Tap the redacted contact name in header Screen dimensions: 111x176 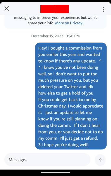(x=55, y=9)
